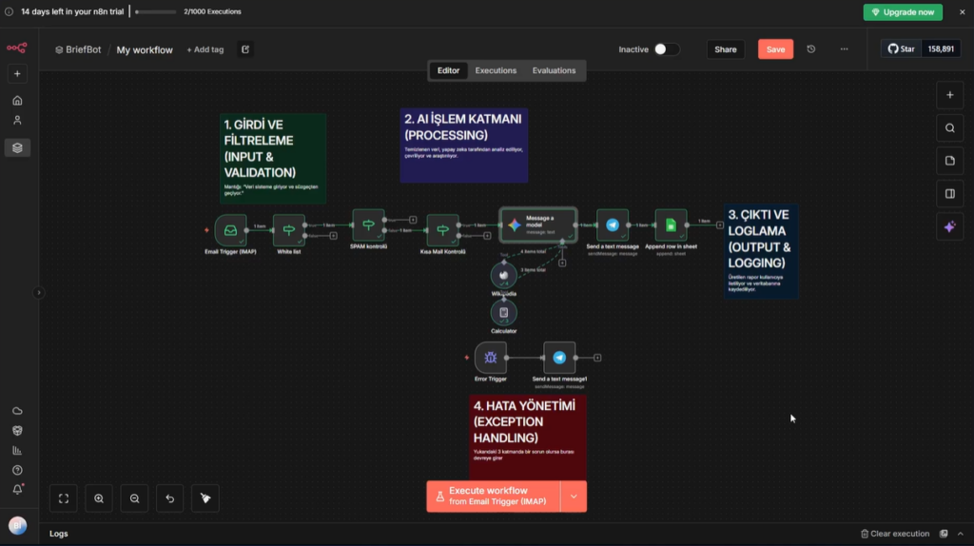Image resolution: width=974 pixels, height=546 pixels.
Task: Click the zoom in canvas button
Action: [x=98, y=497]
